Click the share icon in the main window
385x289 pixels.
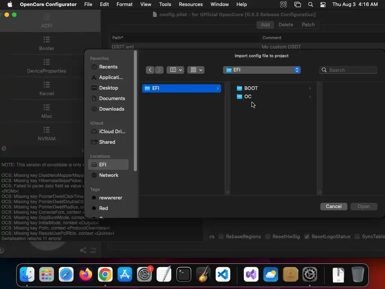(x=83, y=250)
